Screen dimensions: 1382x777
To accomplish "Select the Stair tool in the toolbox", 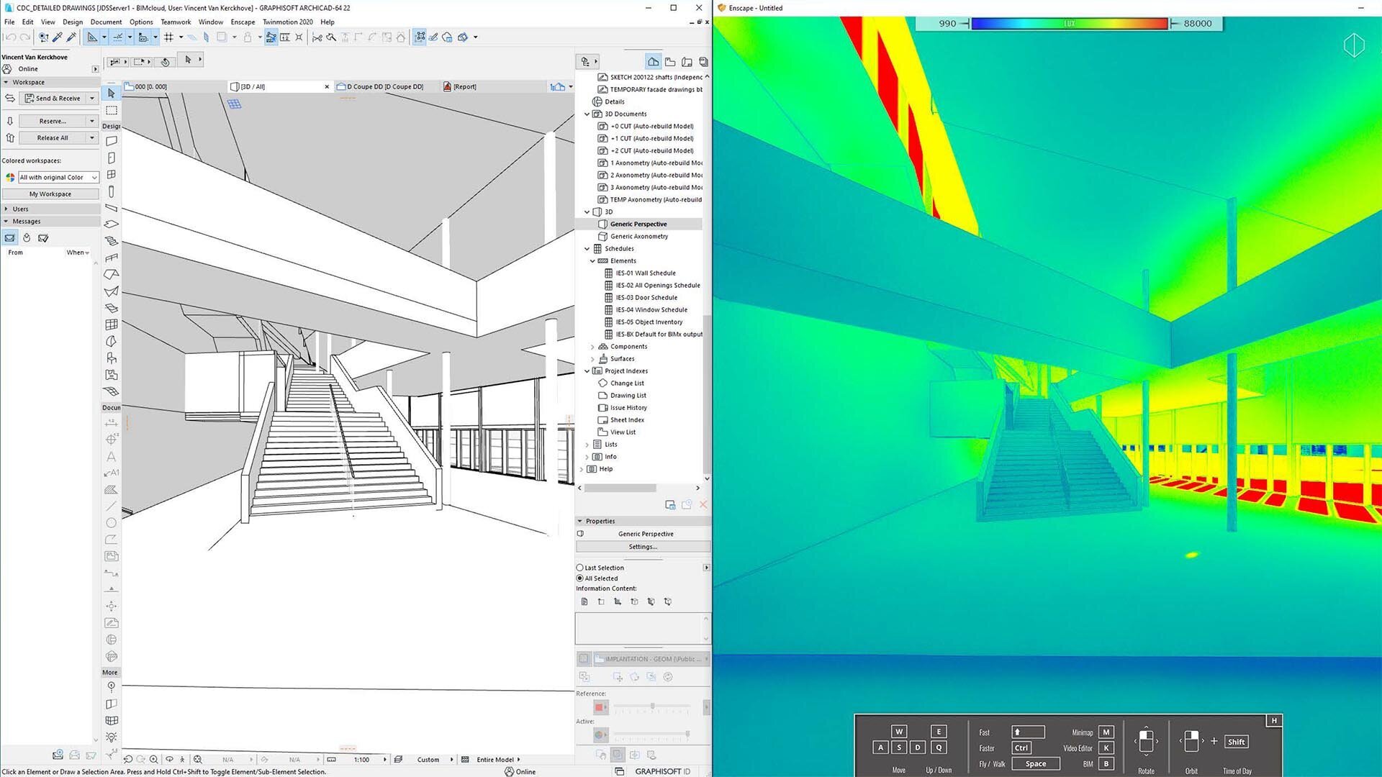I will pos(112,241).
